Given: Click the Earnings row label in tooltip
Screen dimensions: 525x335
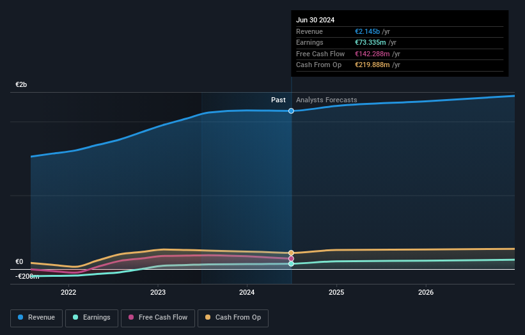Looking at the screenshot, I should 310,42.
